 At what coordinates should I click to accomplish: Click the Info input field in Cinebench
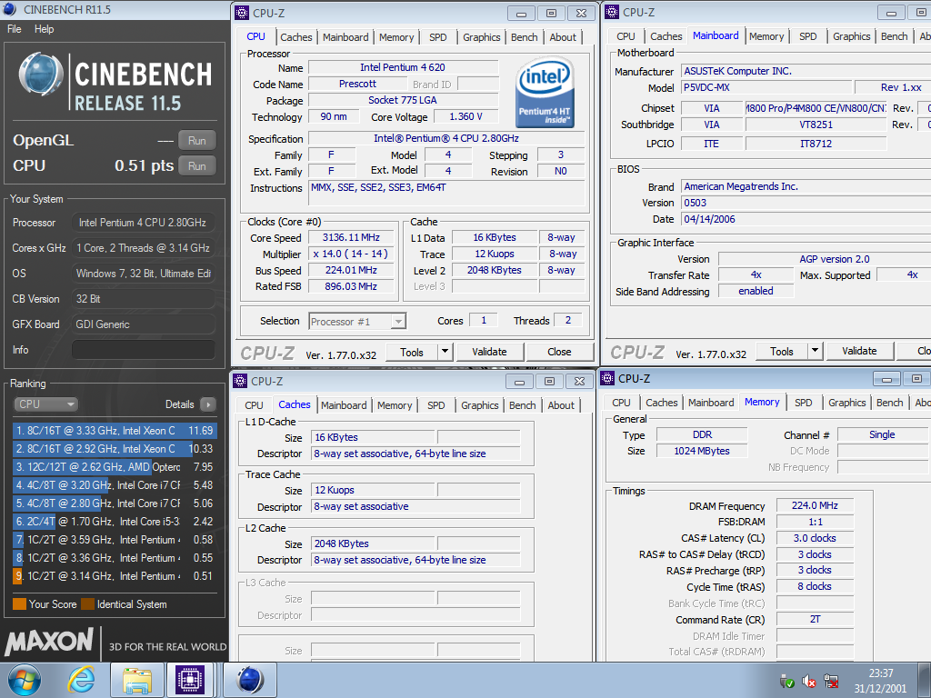coord(143,350)
